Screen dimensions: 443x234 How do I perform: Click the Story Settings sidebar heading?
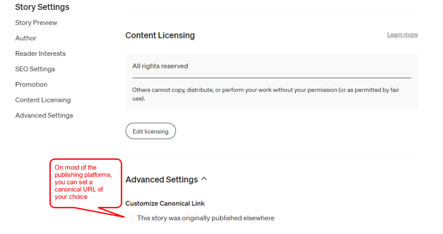[x=42, y=7]
